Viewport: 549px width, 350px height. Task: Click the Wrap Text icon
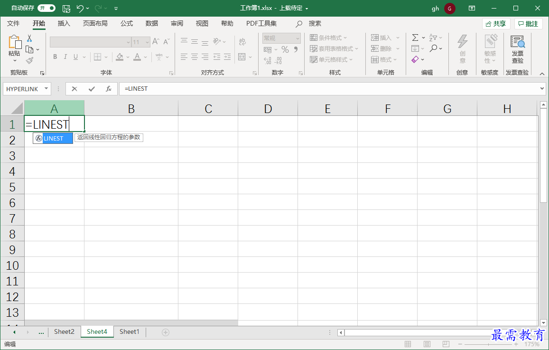(x=242, y=42)
